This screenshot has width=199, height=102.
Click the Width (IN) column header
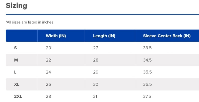click(x=56, y=36)
